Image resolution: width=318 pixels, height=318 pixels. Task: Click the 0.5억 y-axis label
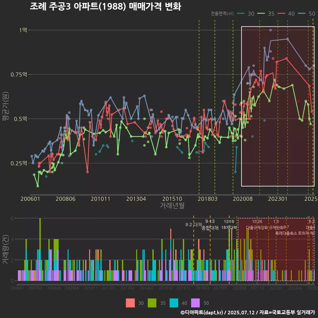20,119
